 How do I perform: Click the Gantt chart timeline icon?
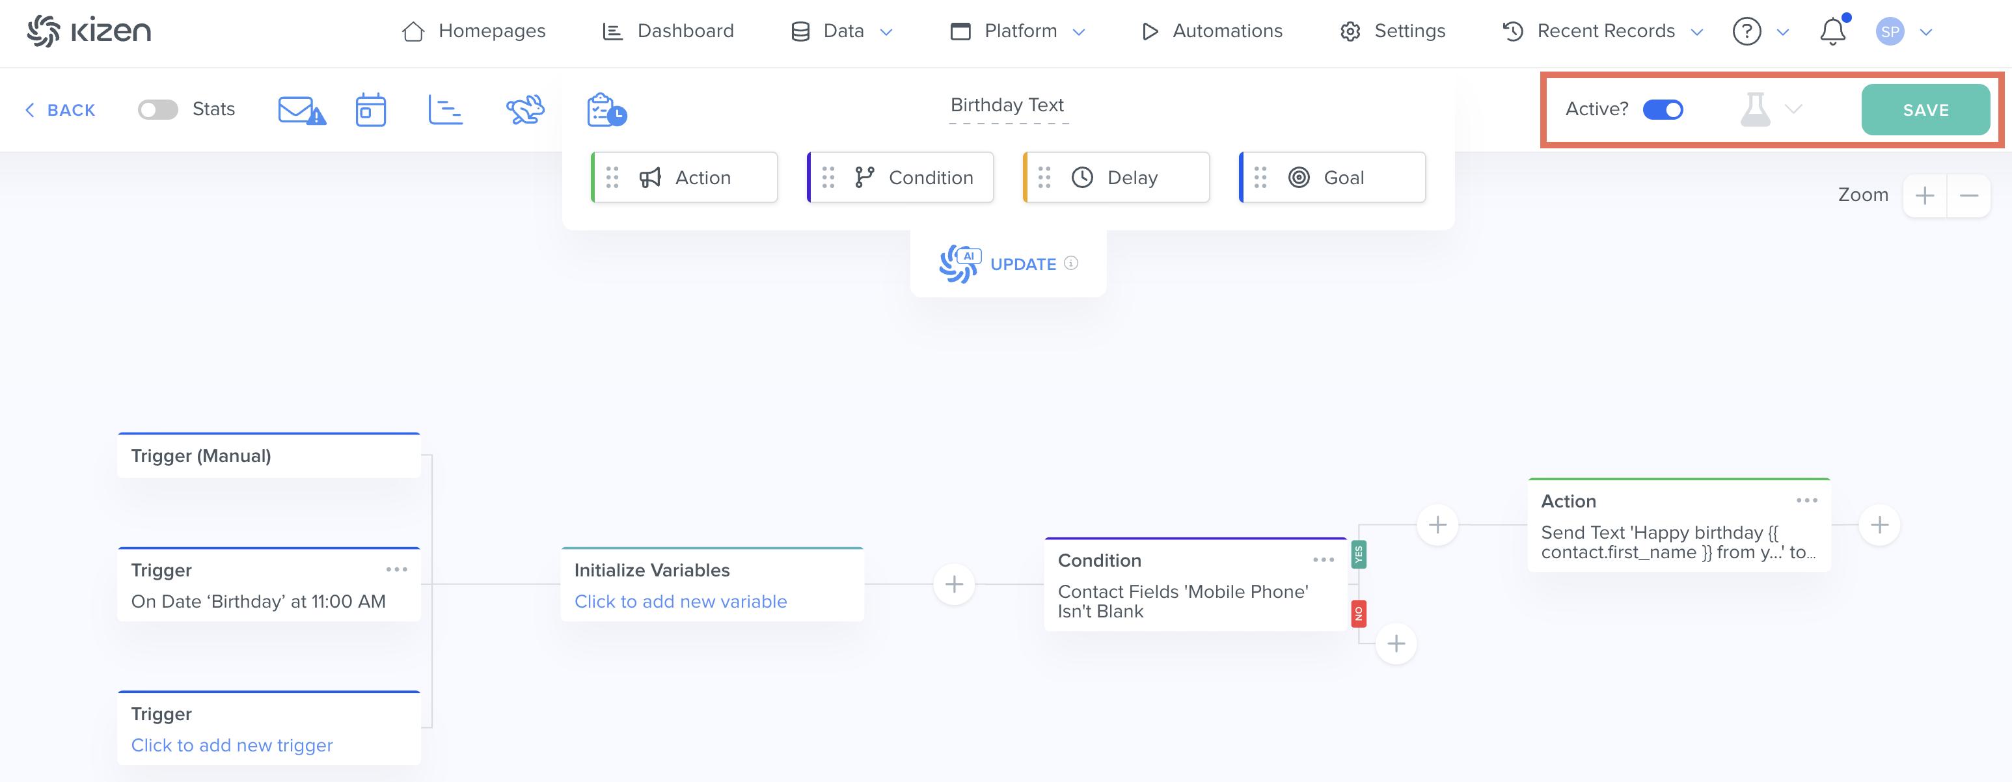[x=445, y=110]
